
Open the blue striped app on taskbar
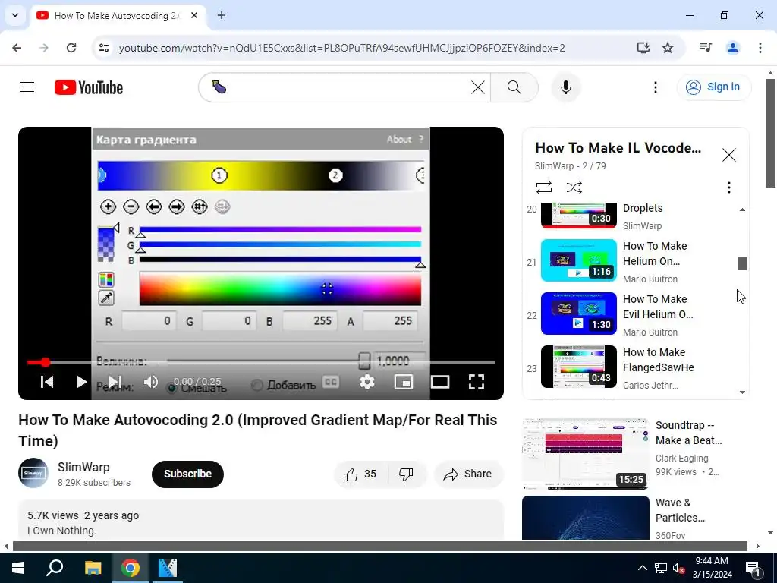click(x=168, y=568)
